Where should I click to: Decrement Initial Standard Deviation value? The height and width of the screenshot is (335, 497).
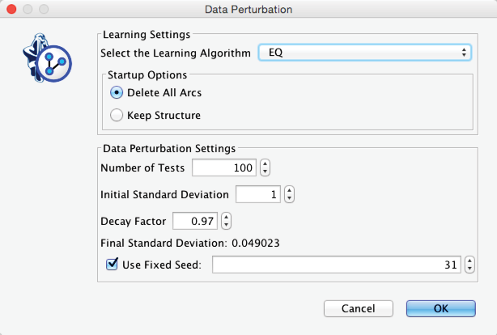point(289,199)
